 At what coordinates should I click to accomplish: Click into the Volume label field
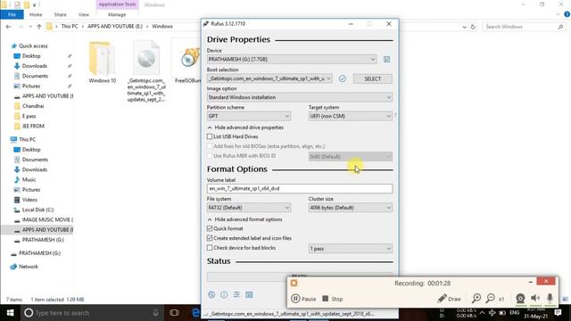[300, 188]
